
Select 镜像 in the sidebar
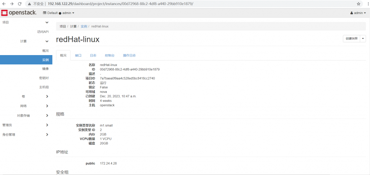[x=45, y=68]
